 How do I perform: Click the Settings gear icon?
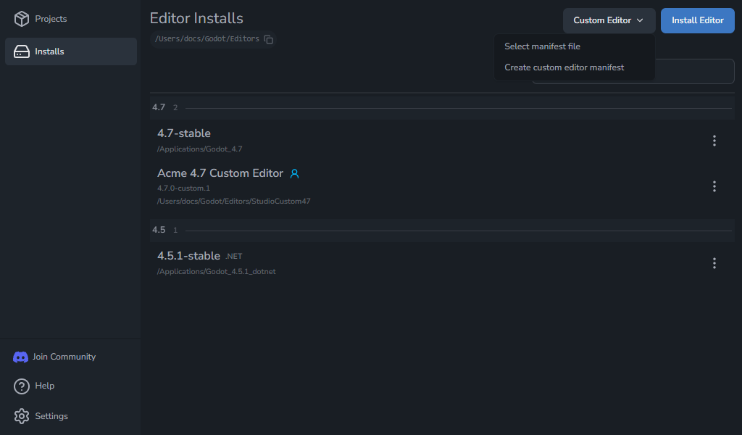pyautogui.click(x=21, y=416)
